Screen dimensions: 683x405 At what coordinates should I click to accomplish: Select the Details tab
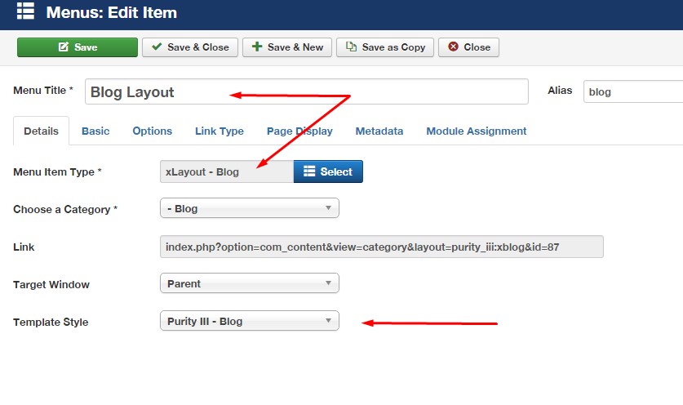pyautogui.click(x=41, y=131)
